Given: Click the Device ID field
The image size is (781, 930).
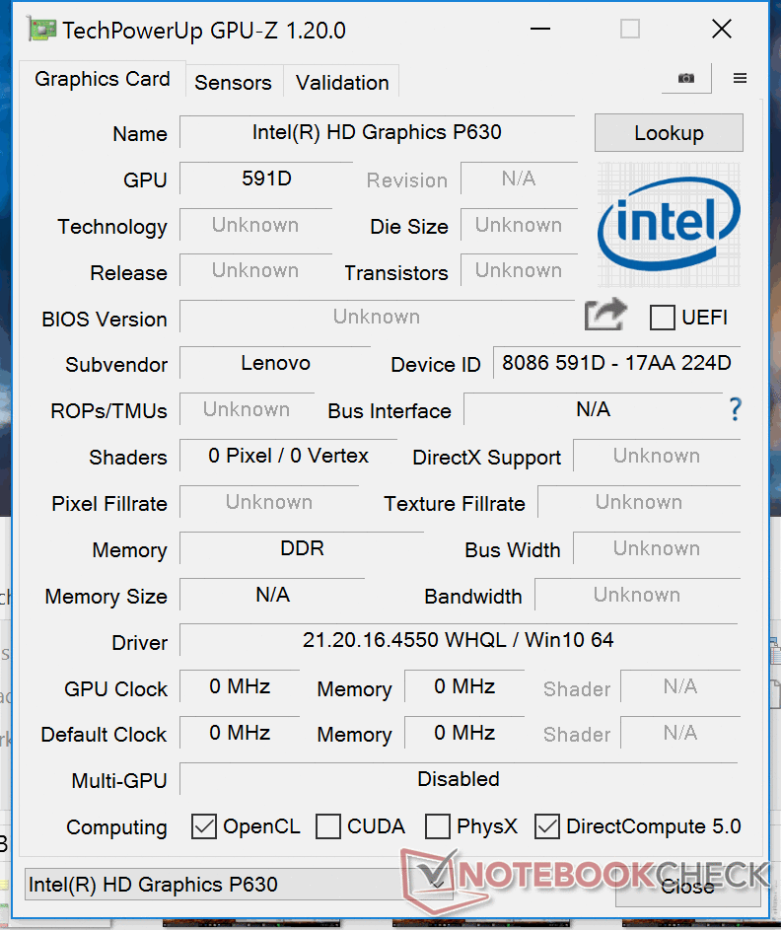Looking at the screenshot, I should tap(616, 363).
